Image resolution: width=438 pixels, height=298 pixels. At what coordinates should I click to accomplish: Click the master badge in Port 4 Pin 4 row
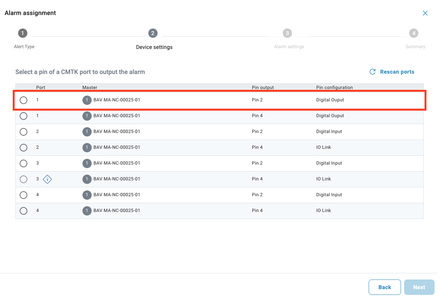click(x=87, y=210)
